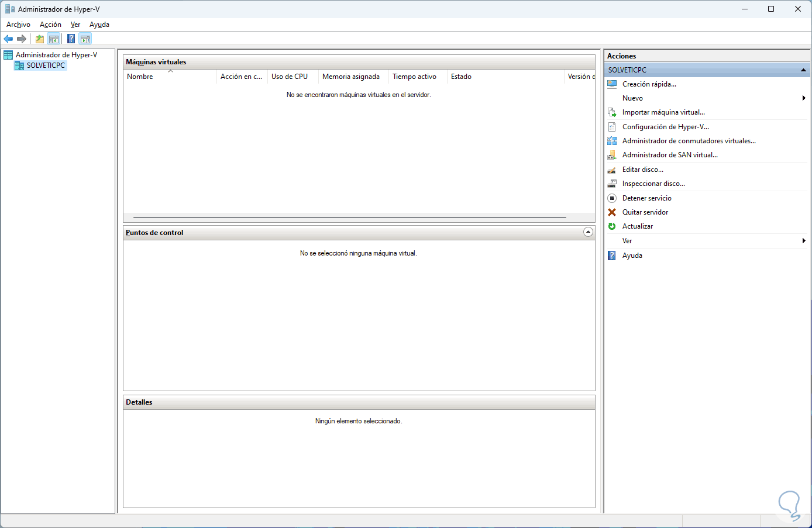Open Administrador de conmutadores virtuales
The height and width of the screenshot is (528, 812).
689,141
